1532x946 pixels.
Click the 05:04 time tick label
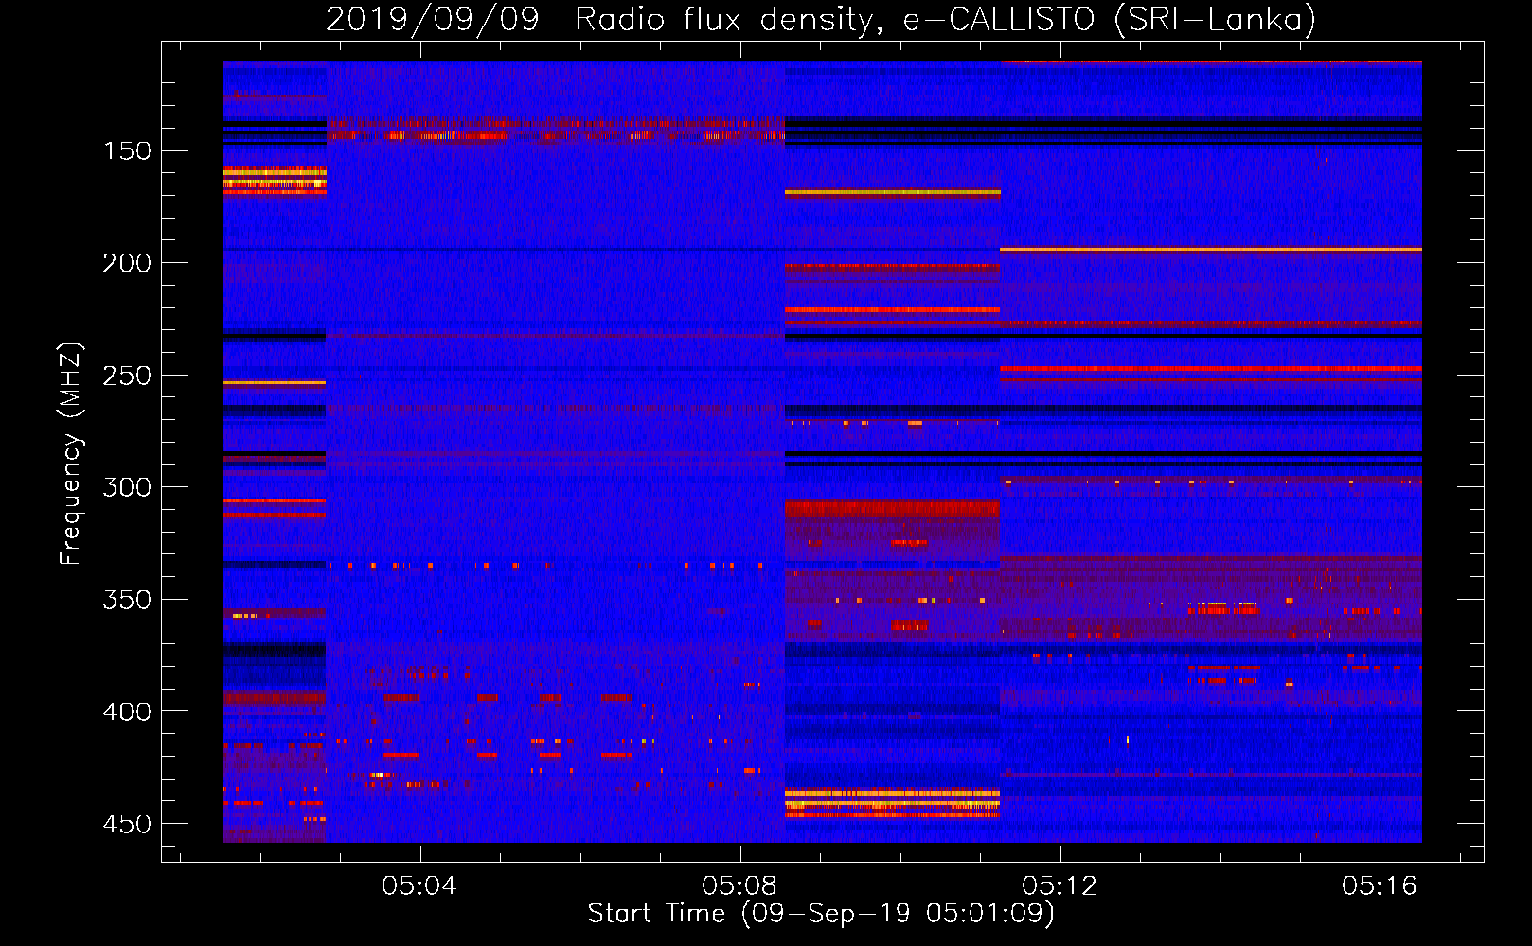coord(419,885)
